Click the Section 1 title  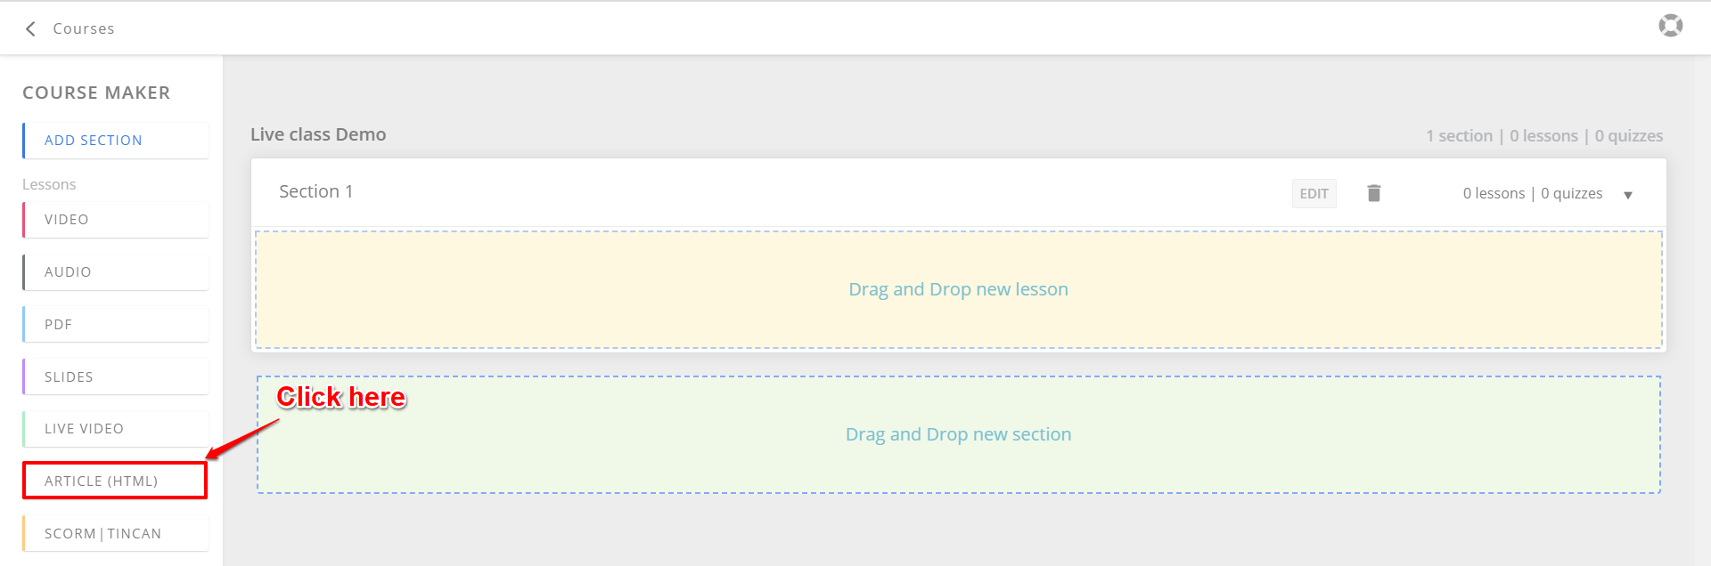tap(316, 191)
